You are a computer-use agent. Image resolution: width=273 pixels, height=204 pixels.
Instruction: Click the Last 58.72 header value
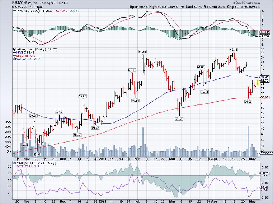(x=194, y=7)
